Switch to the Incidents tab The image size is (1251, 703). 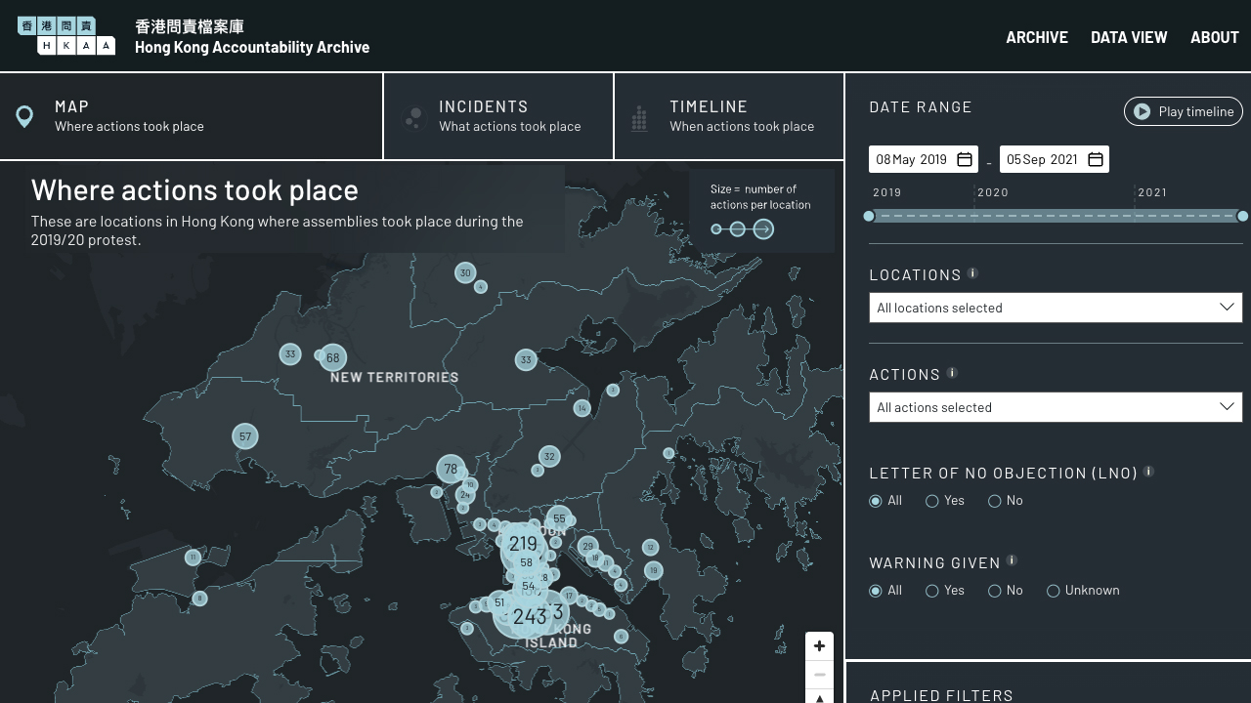click(x=498, y=116)
